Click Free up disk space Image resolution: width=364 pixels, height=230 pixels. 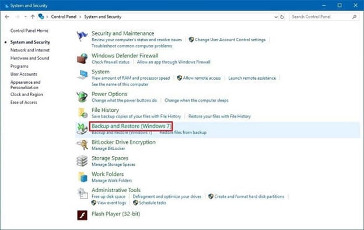point(108,196)
